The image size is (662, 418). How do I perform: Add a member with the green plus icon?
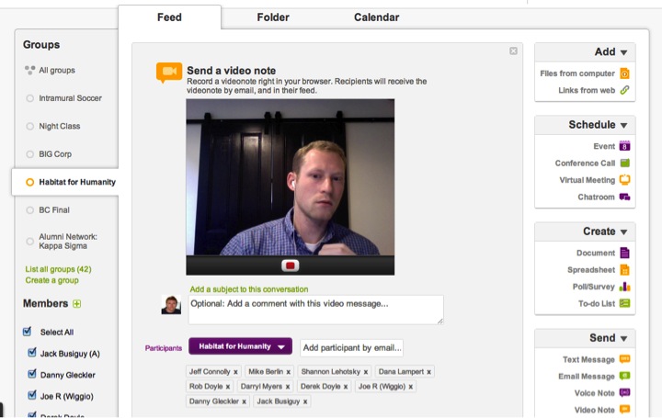[x=77, y=304]
